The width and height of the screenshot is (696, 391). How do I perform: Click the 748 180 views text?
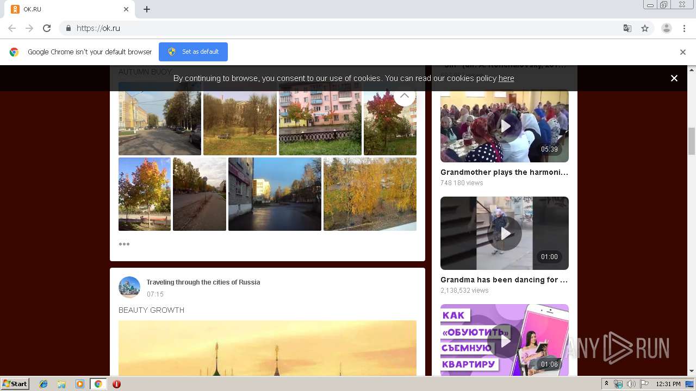coord(462,183)
